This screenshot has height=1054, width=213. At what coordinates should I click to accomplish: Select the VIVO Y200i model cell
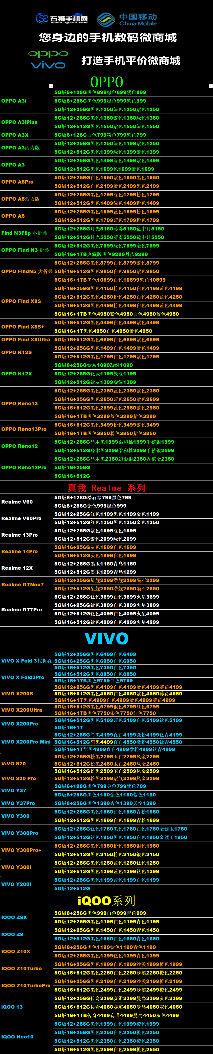pos(27,884)
